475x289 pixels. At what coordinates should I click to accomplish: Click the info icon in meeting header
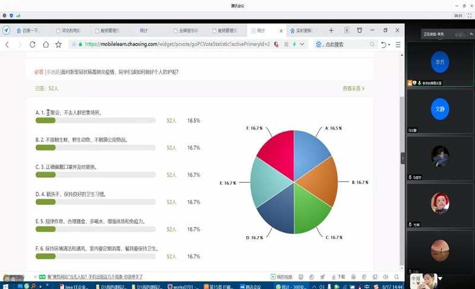coord(4,15)
